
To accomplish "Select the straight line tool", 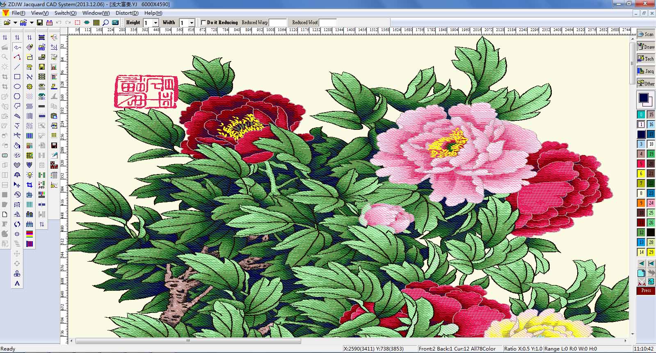I will coord(17,67).
